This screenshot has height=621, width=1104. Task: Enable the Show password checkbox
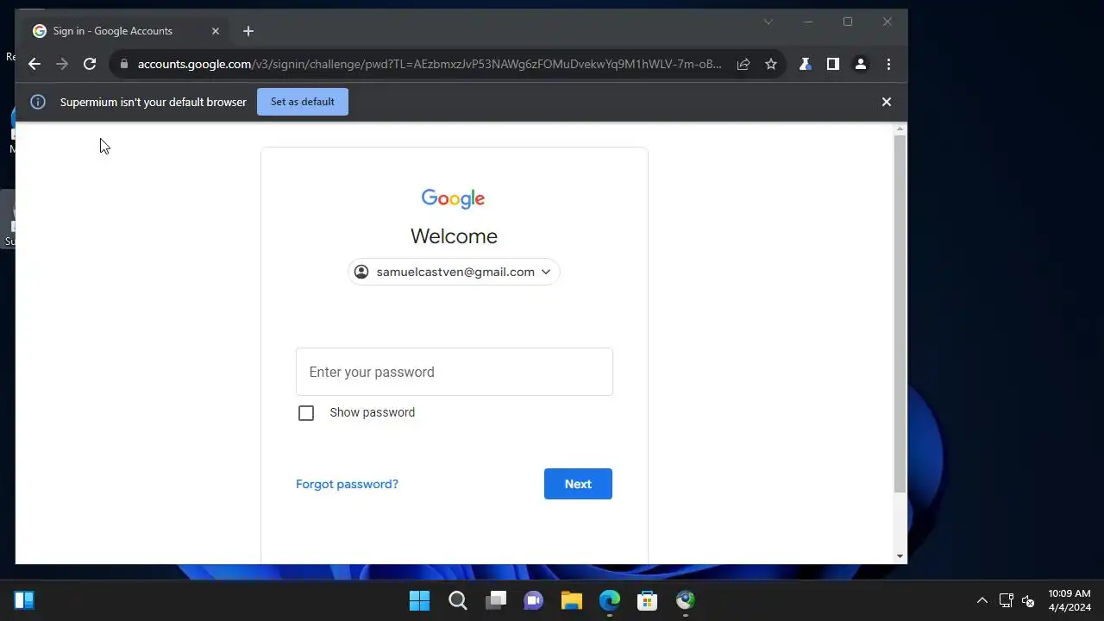pos(306,413)
